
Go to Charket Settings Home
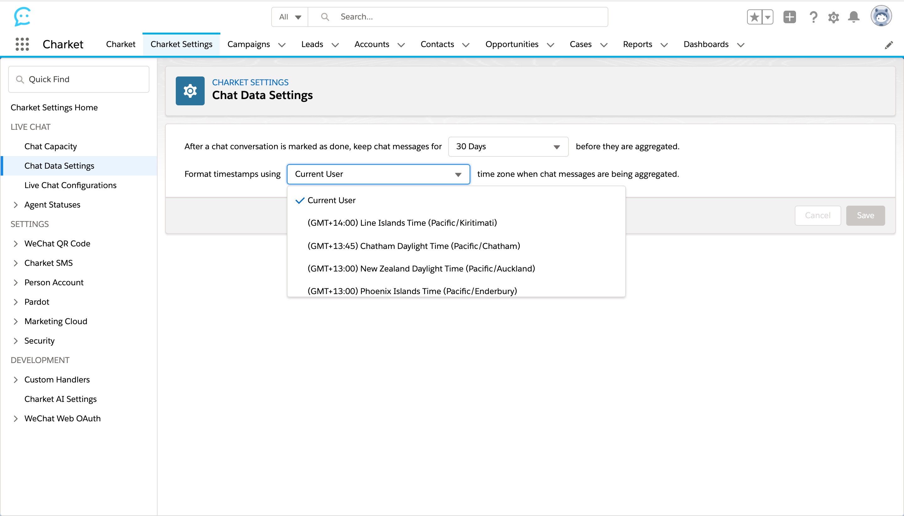pos(54,108)
